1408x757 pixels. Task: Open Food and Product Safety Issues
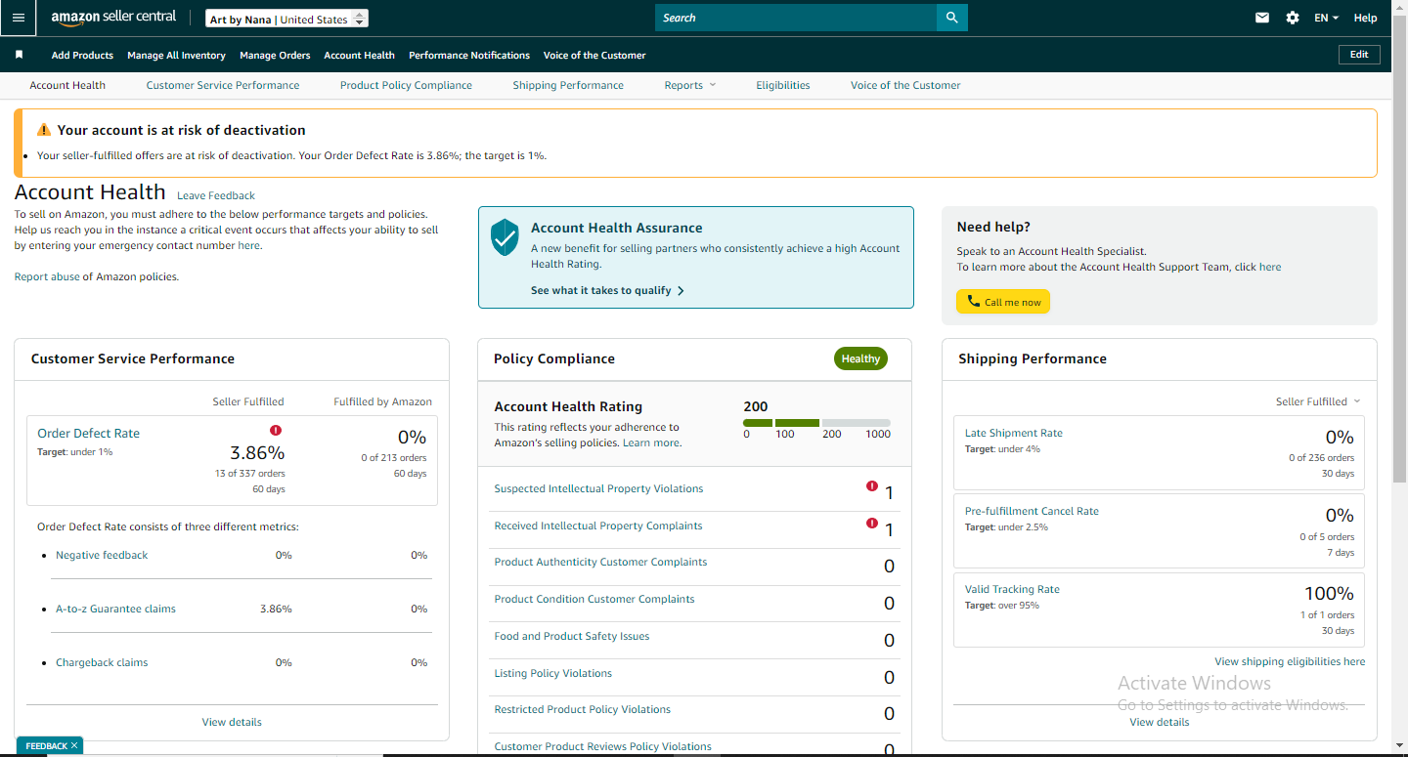point(572,636)
